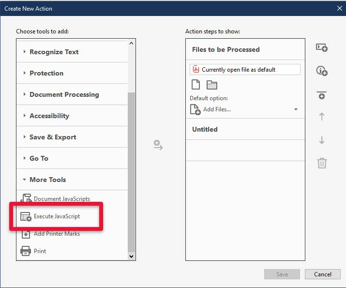Click the add panel icon
This screenshot has height=288, width=346.
pyautogui.click(x=322, y=47)
